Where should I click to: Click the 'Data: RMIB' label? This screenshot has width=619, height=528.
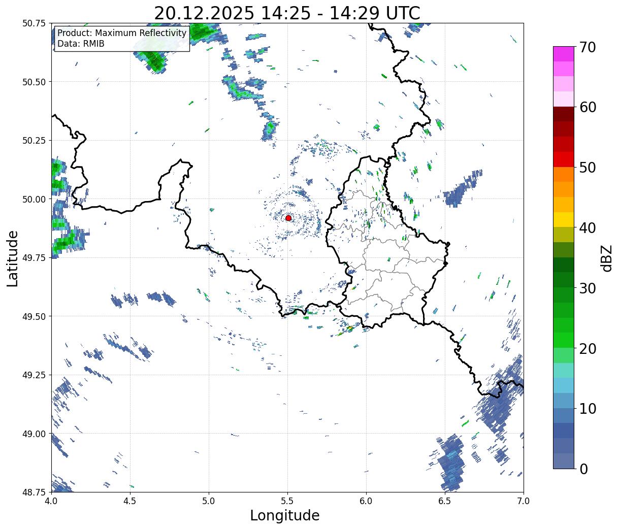(x=81, y=44)
